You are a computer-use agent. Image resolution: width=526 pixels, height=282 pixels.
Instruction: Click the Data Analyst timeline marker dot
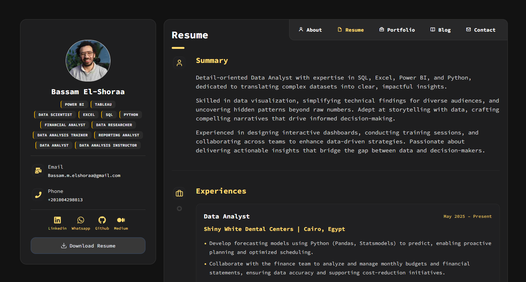coord(179,209)
